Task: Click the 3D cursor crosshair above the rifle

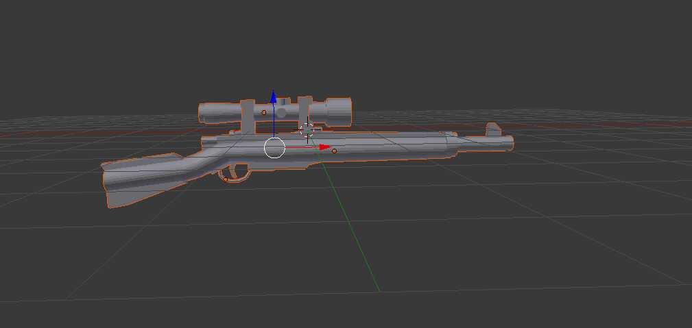Action: pyautogui.click(x=307, y=129)
